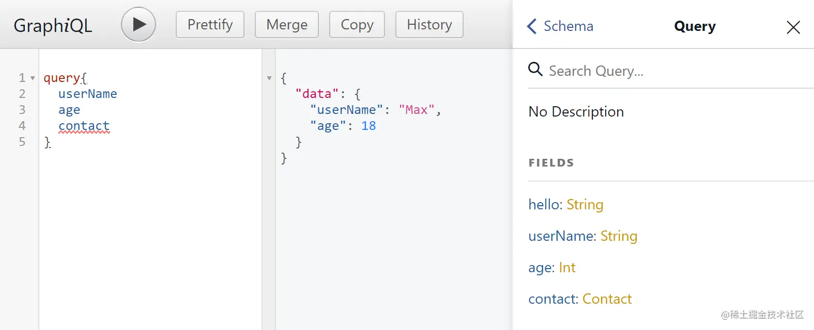Open the Int type link
Screen dimensions: 814x330
point(567,268)
